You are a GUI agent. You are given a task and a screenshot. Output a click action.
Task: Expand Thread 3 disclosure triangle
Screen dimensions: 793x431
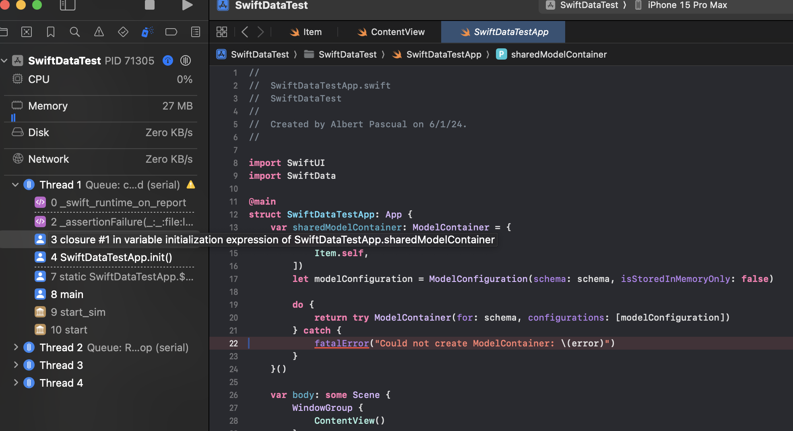tap(16, 365)
